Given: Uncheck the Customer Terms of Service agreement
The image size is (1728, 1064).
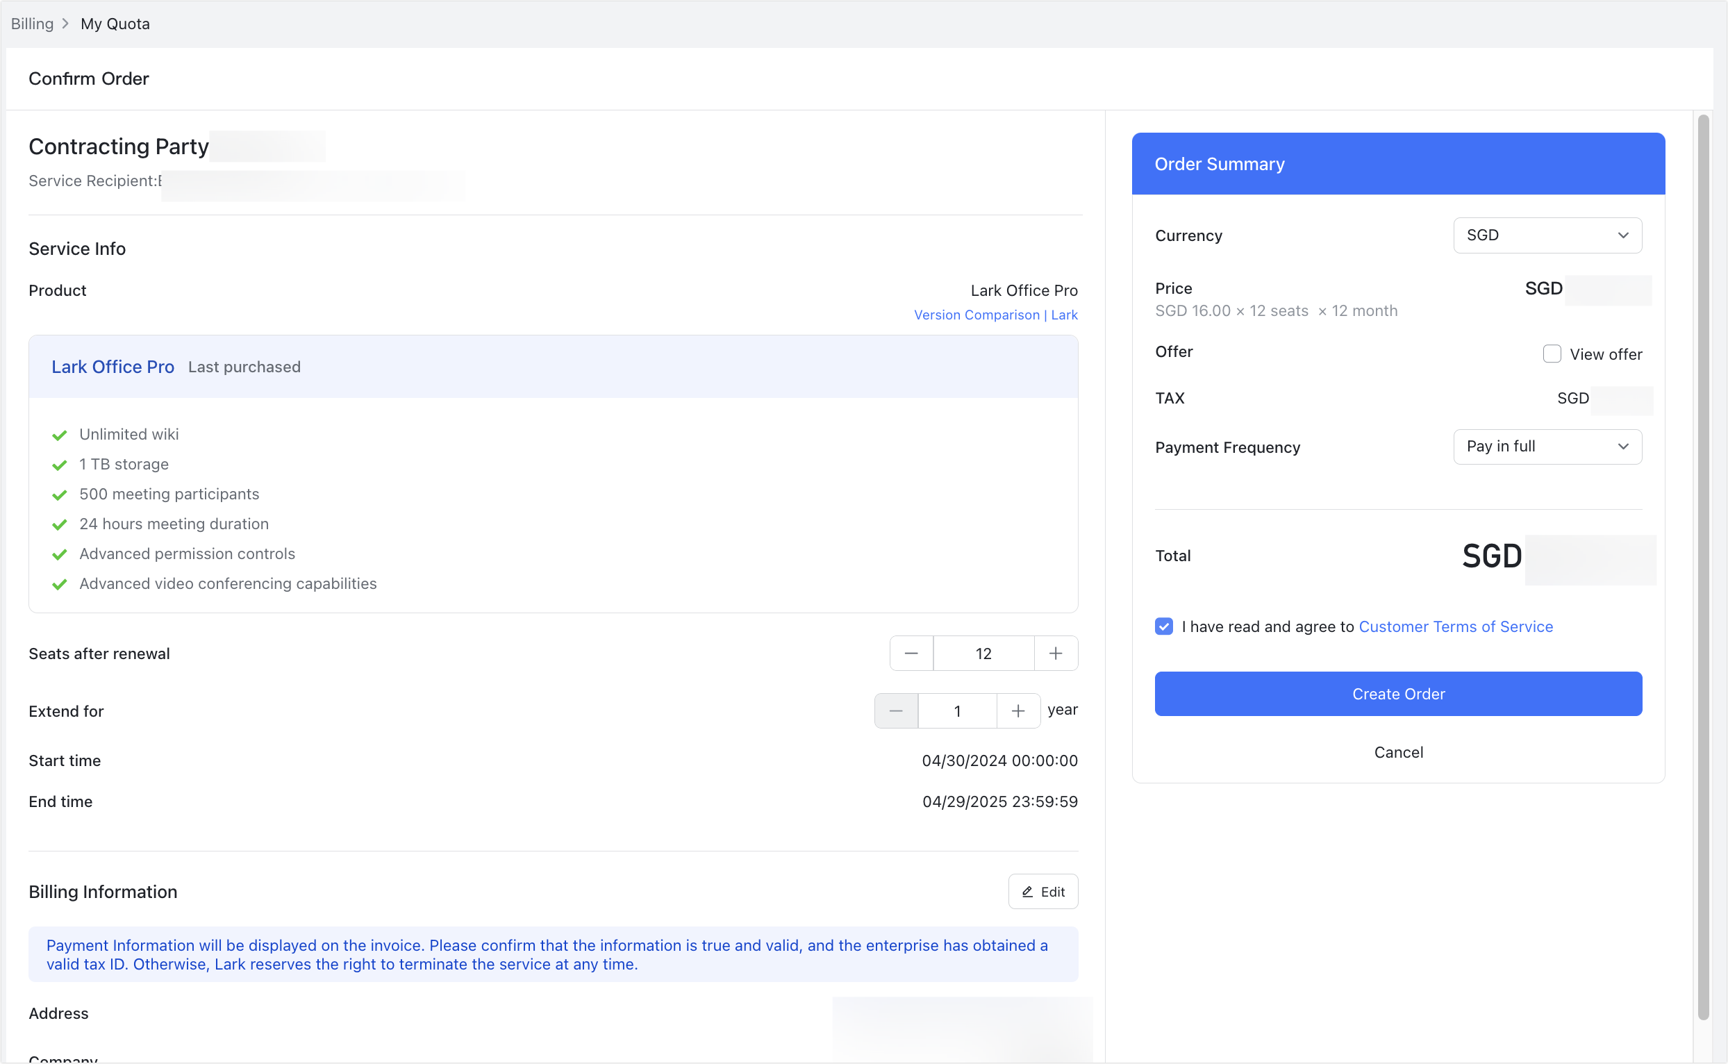Looking at the screenshot, I should coord(1164,626).
